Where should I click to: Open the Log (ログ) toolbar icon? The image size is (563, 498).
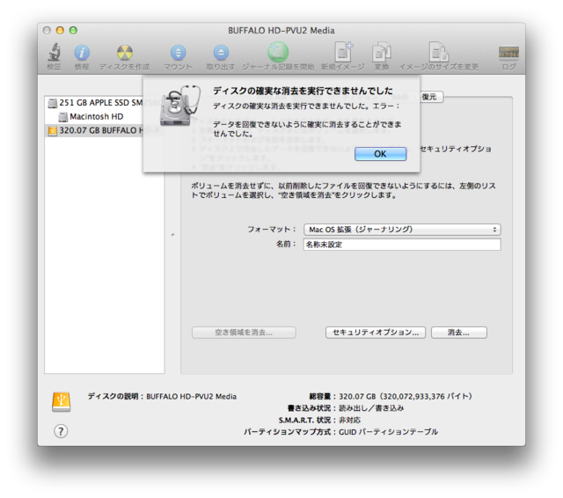click(508, 52)
